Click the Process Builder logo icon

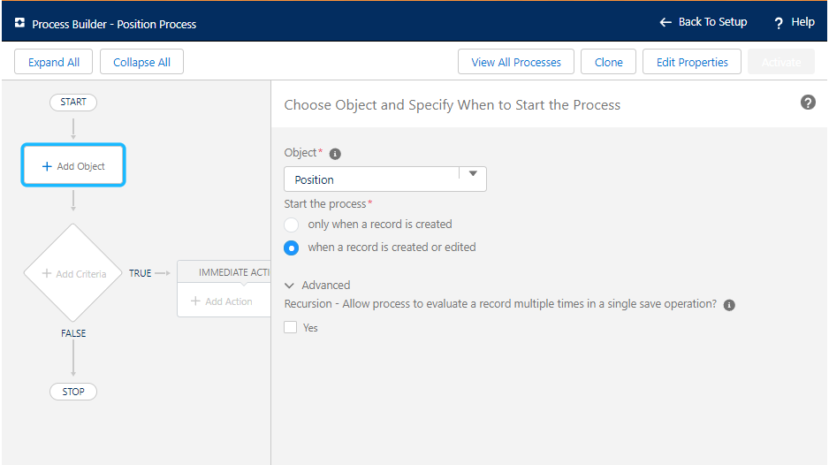click(19, 23)
